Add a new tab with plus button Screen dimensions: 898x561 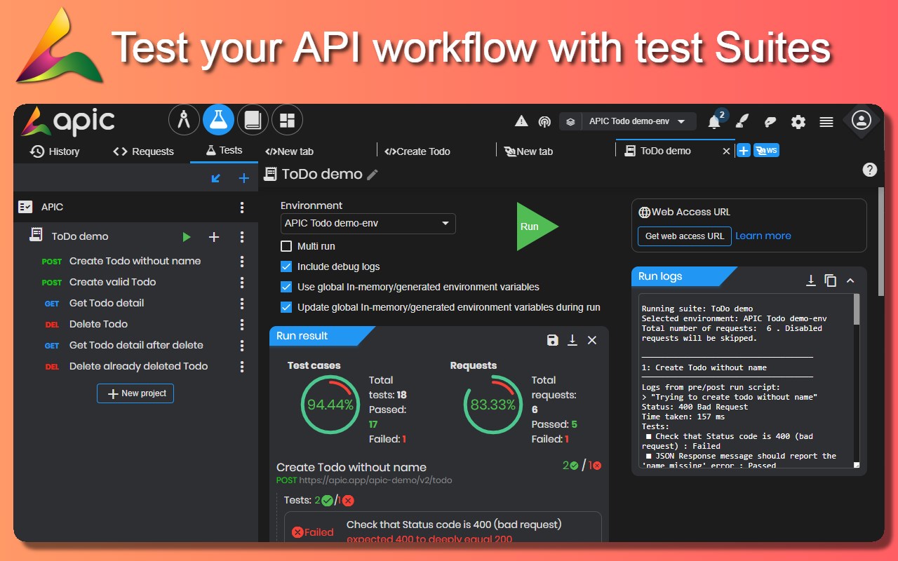click(x=744, y=150)
